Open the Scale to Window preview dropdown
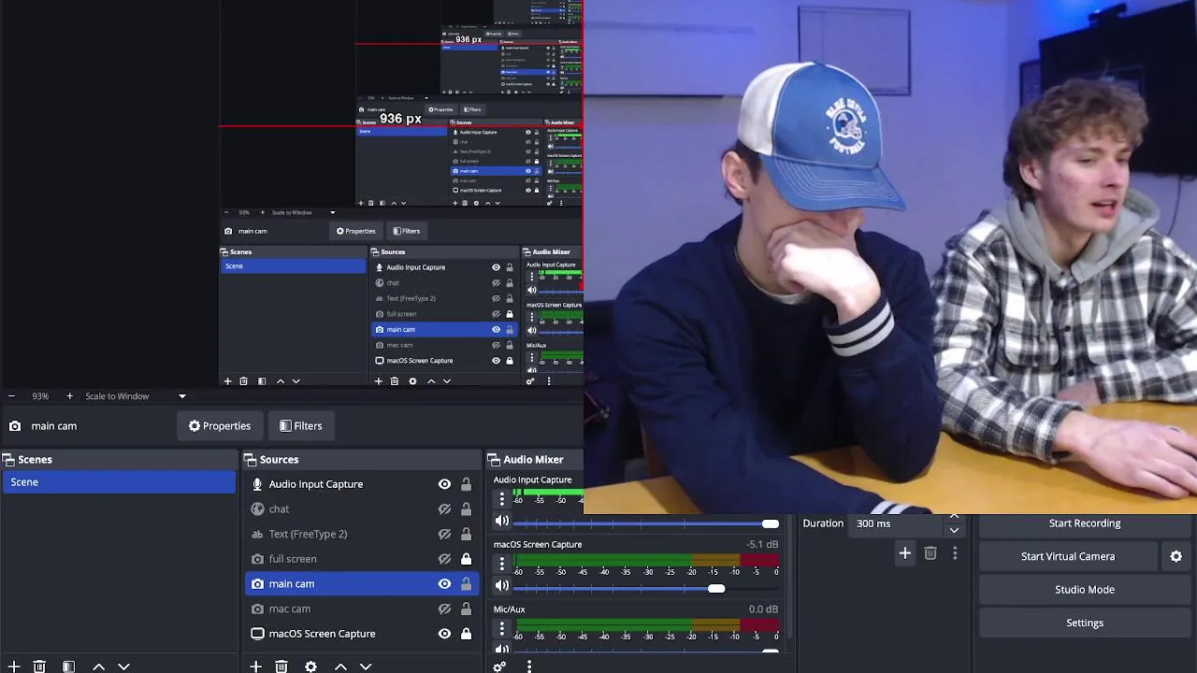The image size is (1197, 673). pyautogui.click(x=136, y=396)
